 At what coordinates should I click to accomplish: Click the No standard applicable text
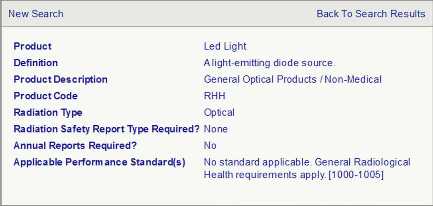click(258, 162)
